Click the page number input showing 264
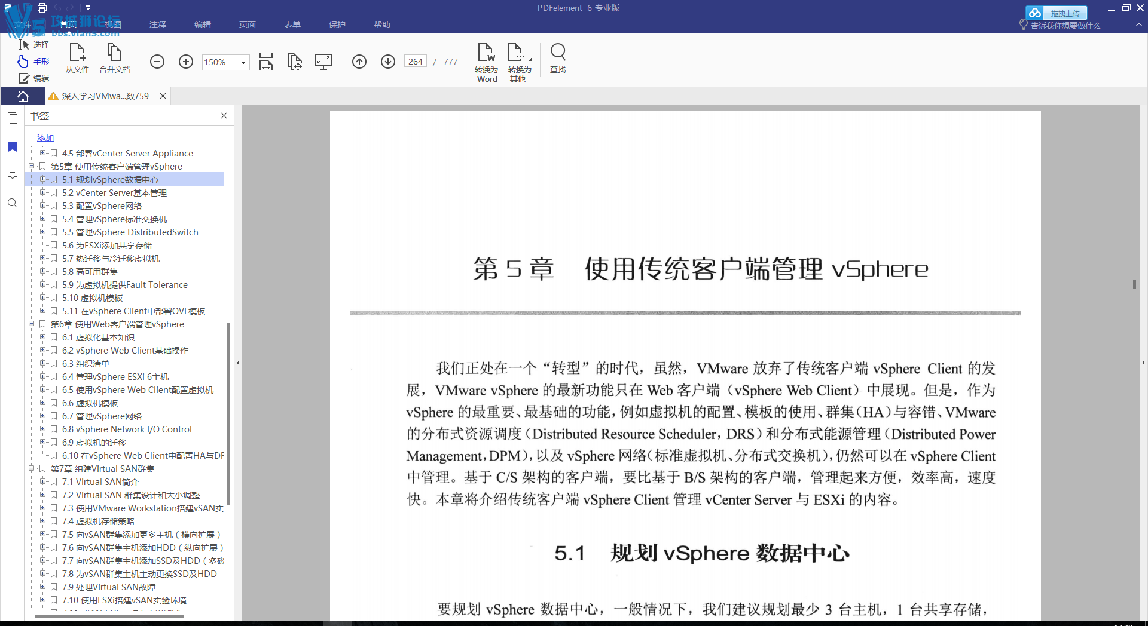 (415, 61)
